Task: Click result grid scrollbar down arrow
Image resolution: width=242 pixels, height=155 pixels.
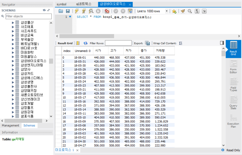Action: [223, 145]
